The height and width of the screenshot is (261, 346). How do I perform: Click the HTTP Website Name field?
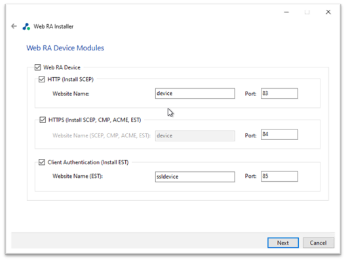[195, 94]
